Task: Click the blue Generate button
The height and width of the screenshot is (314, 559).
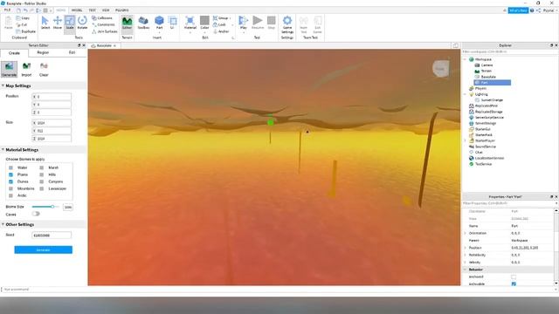Action: click(x=43, y=250)
